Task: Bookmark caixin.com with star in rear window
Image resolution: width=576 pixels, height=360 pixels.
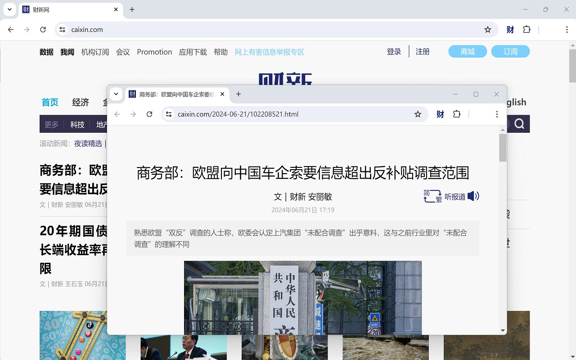Action: click(x=488, y=30)
